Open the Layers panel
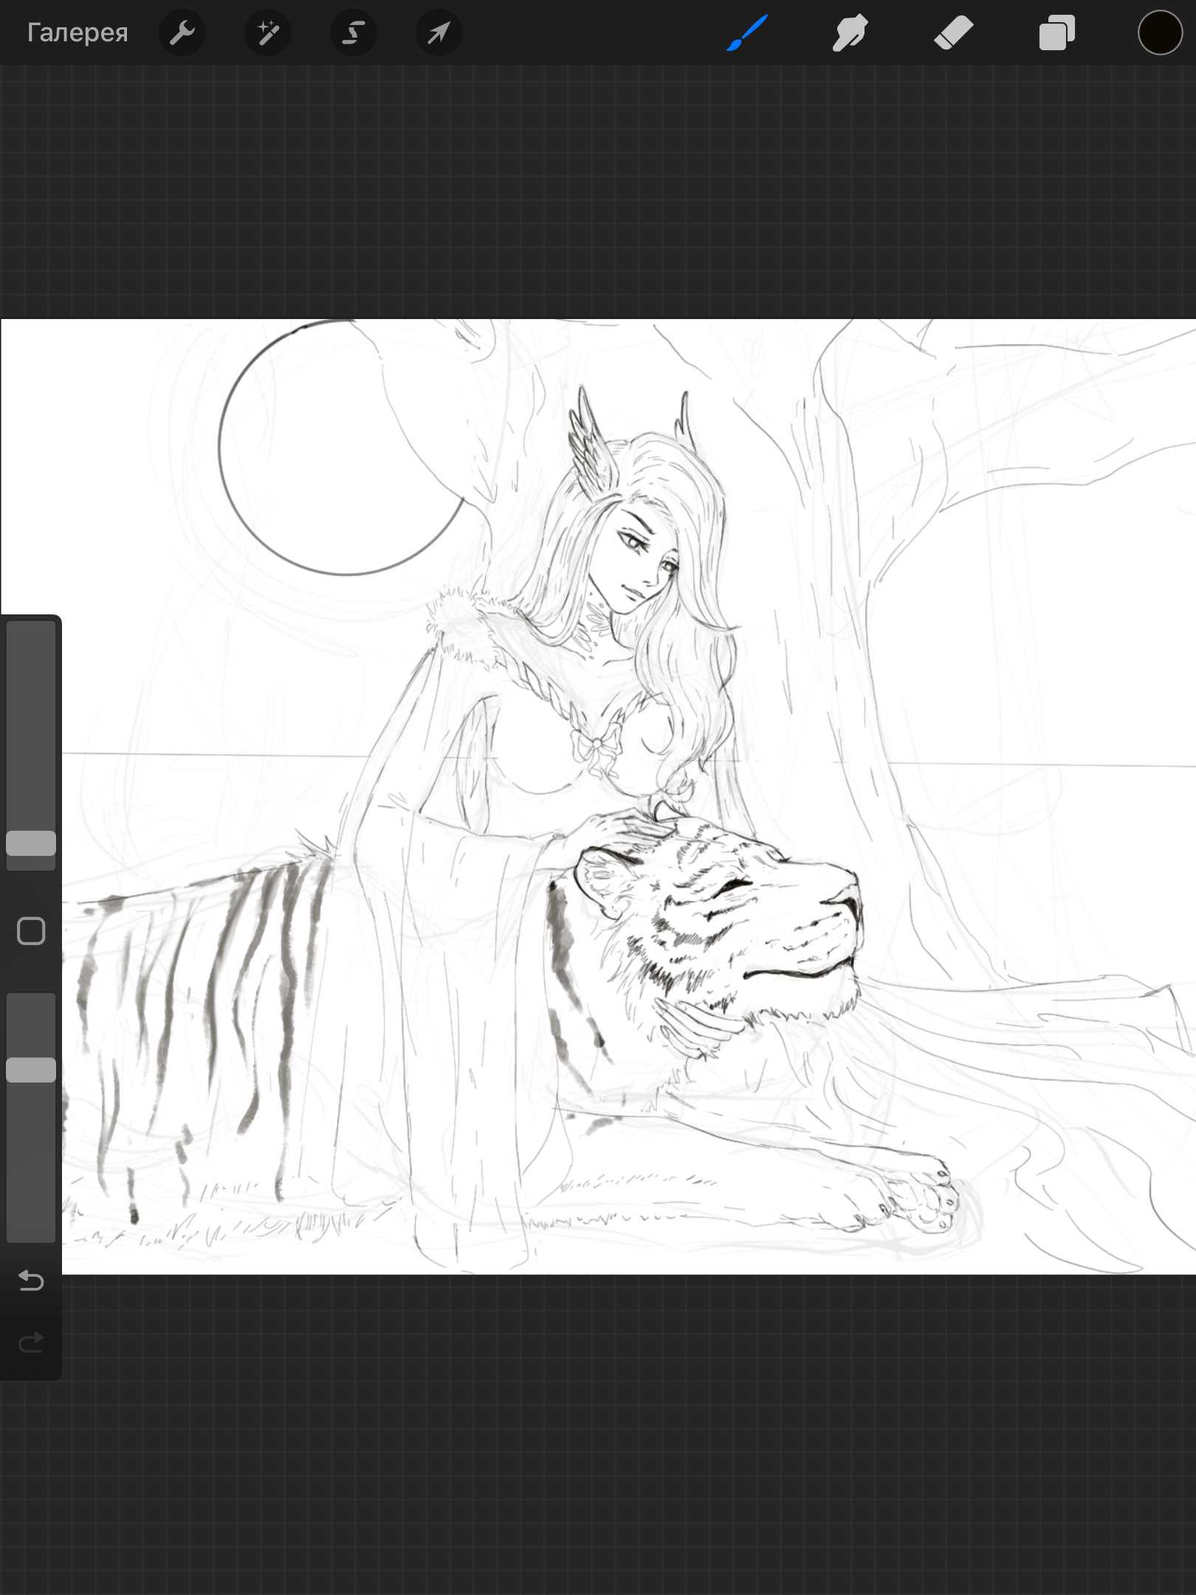Screen dimensions: 1196x1595 (1056, 32)
